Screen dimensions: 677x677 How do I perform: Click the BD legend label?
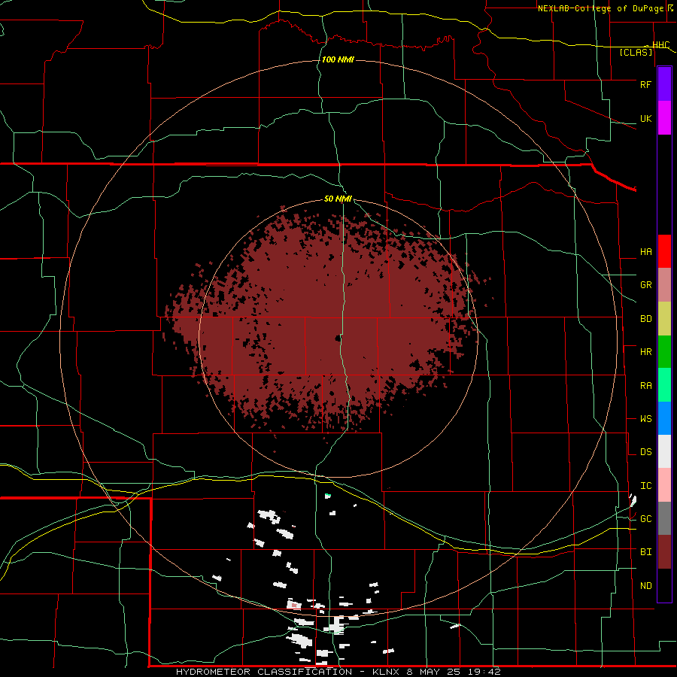tap(645, 319)
